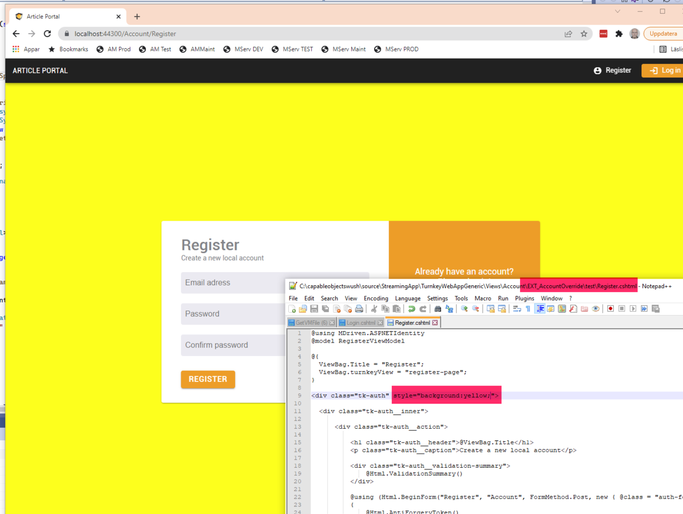
Task: Open the Encoding menu in Notepad++
Action: coord(376,298)
